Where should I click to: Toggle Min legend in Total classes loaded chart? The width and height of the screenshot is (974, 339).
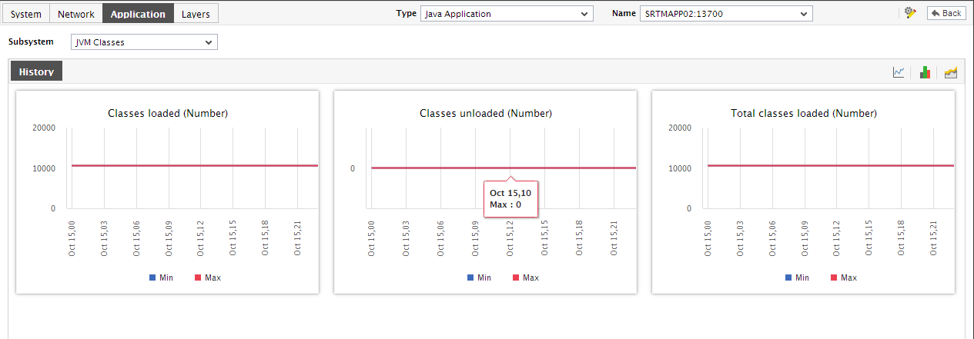pos(797,278)
